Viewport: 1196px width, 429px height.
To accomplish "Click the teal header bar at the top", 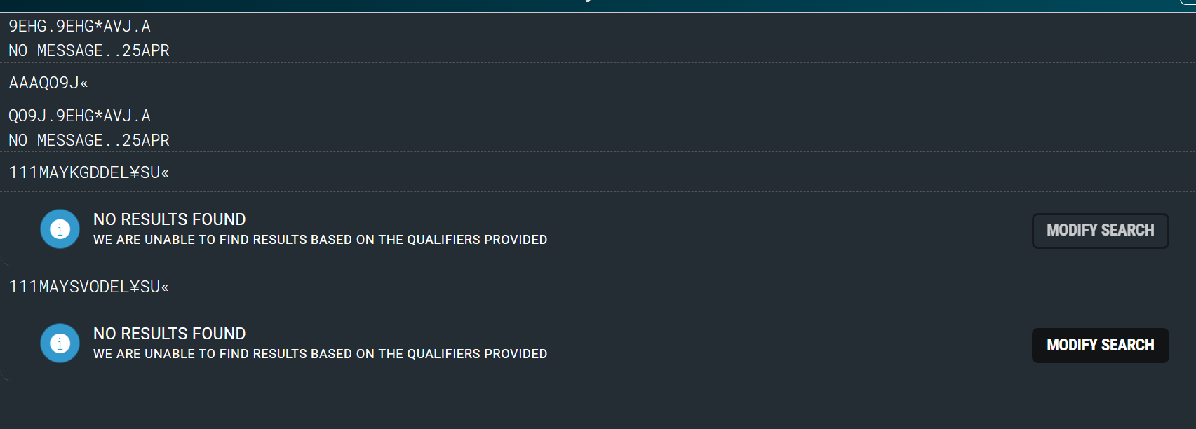I will 421,6.
